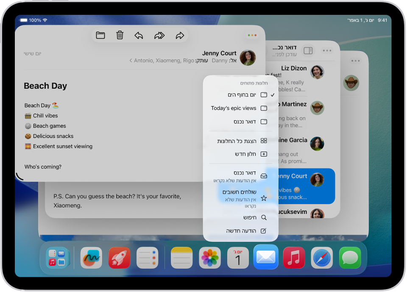
Task: Open a new window with the plus-square button
Action: coord(264,153)
